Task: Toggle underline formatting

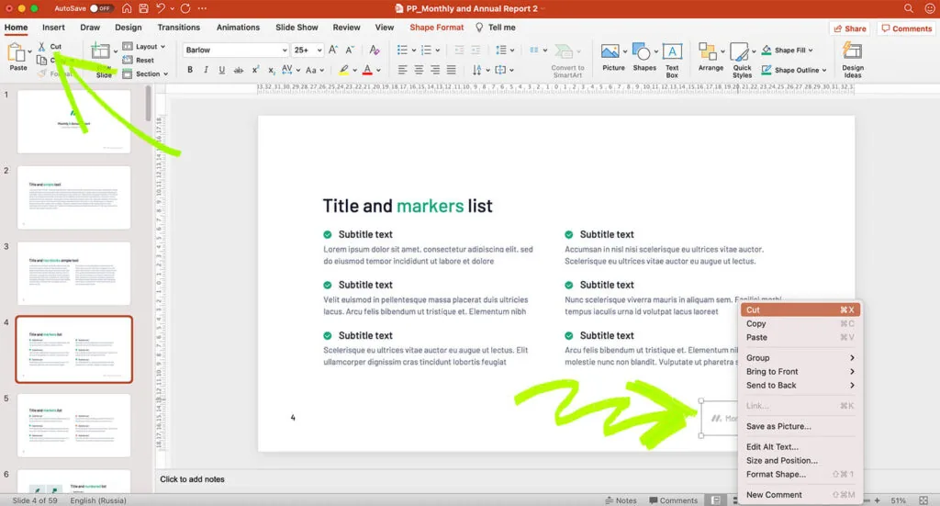Action: point(222,70)
